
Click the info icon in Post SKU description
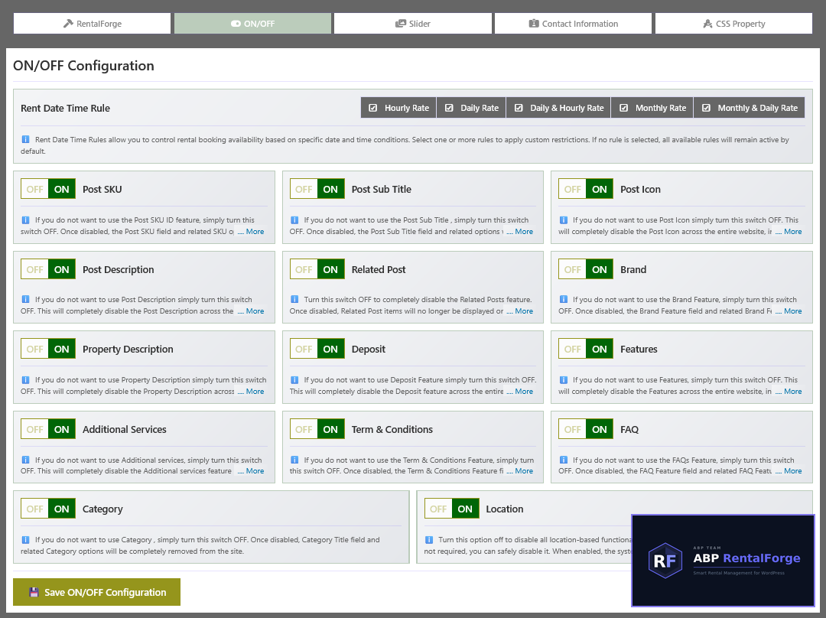25,220
